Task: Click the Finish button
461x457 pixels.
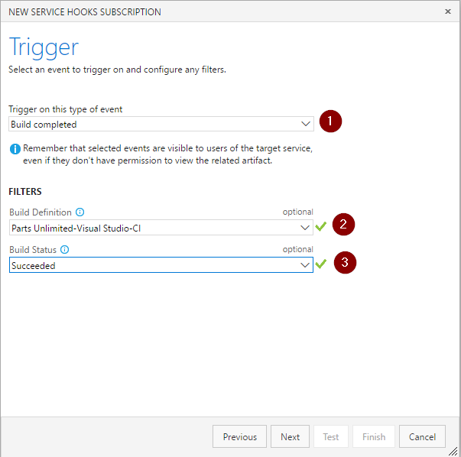Action: coord(374,436)
